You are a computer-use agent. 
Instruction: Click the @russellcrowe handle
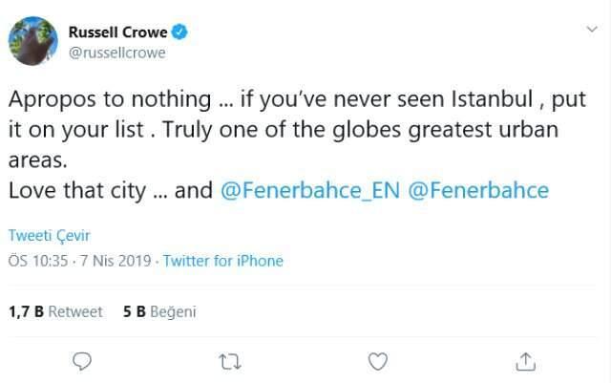[x=116, y=53]
